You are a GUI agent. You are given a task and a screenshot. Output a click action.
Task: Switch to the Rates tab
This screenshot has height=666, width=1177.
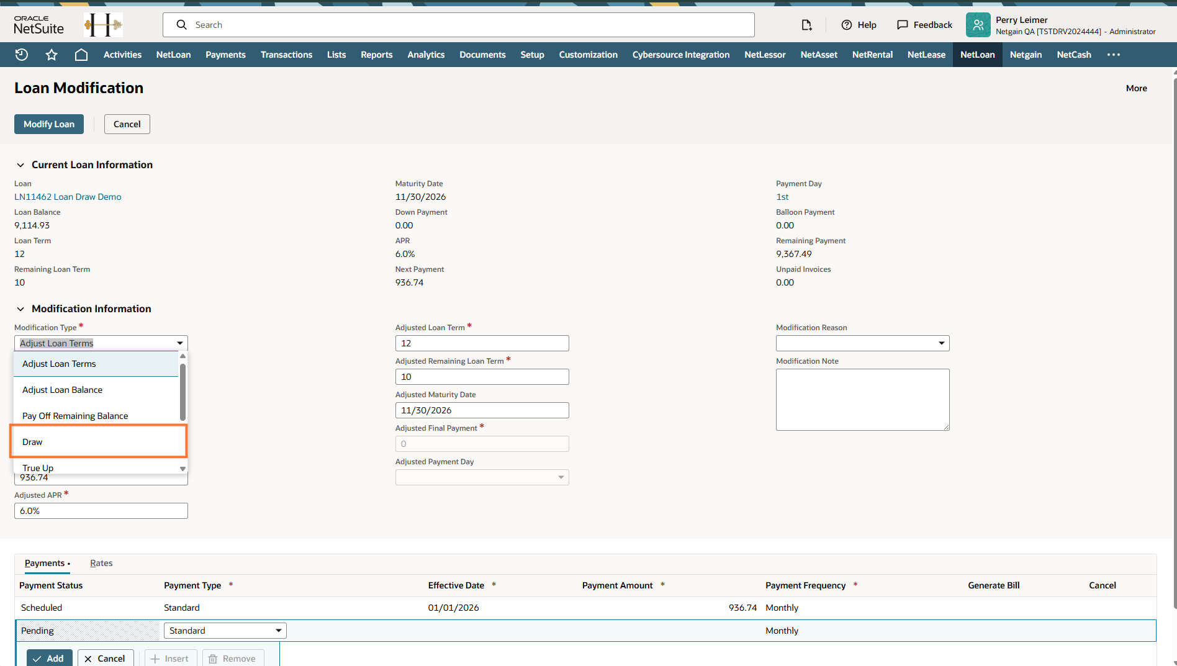[101, 563]
